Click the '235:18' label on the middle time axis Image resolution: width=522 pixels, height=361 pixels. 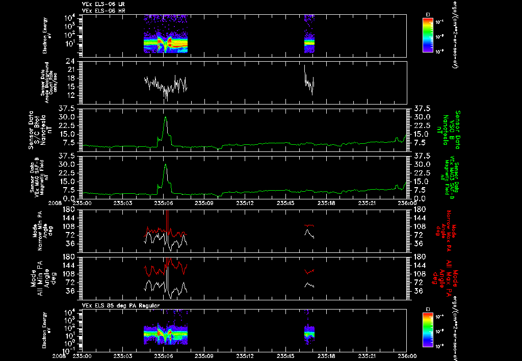326,203
